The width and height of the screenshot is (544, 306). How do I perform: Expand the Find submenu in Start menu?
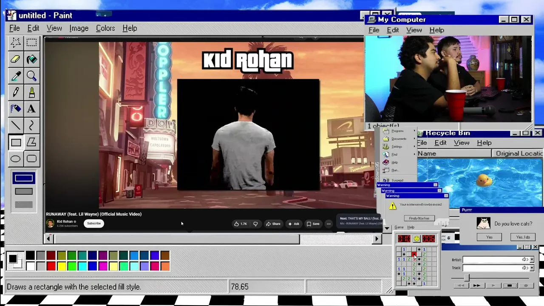399,154
